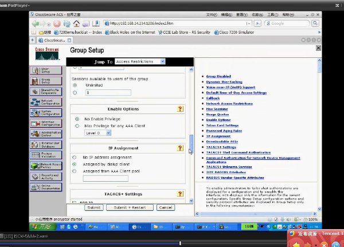This screenshot has height=247, width=344.
Task: Click the red stop loading button
Action: coord(57,23)
